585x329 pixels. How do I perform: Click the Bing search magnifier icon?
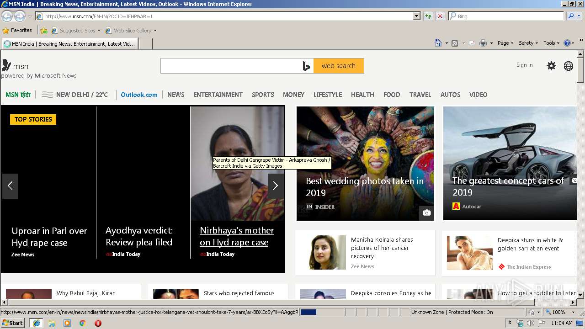click(x=571, y=16)
